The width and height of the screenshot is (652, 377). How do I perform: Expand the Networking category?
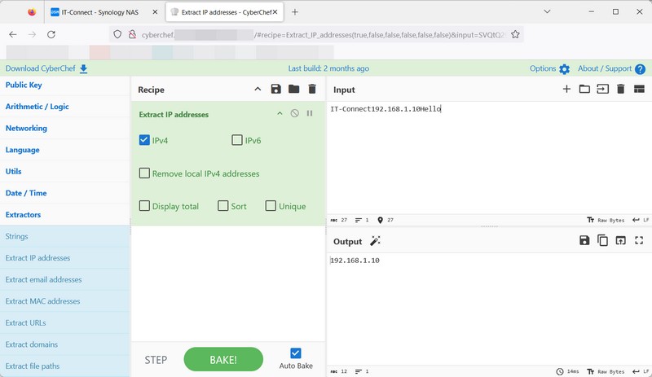(65, 128)
